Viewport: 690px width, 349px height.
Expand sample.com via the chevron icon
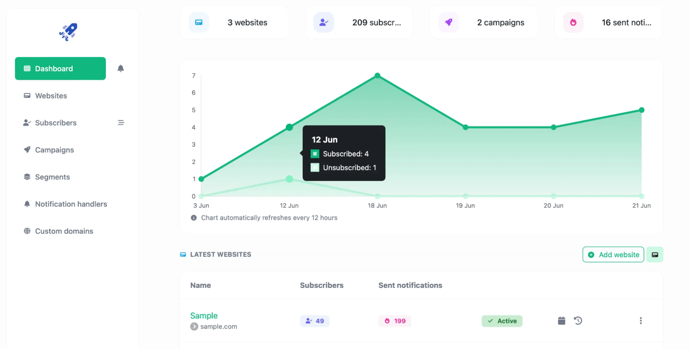point(193,326)
